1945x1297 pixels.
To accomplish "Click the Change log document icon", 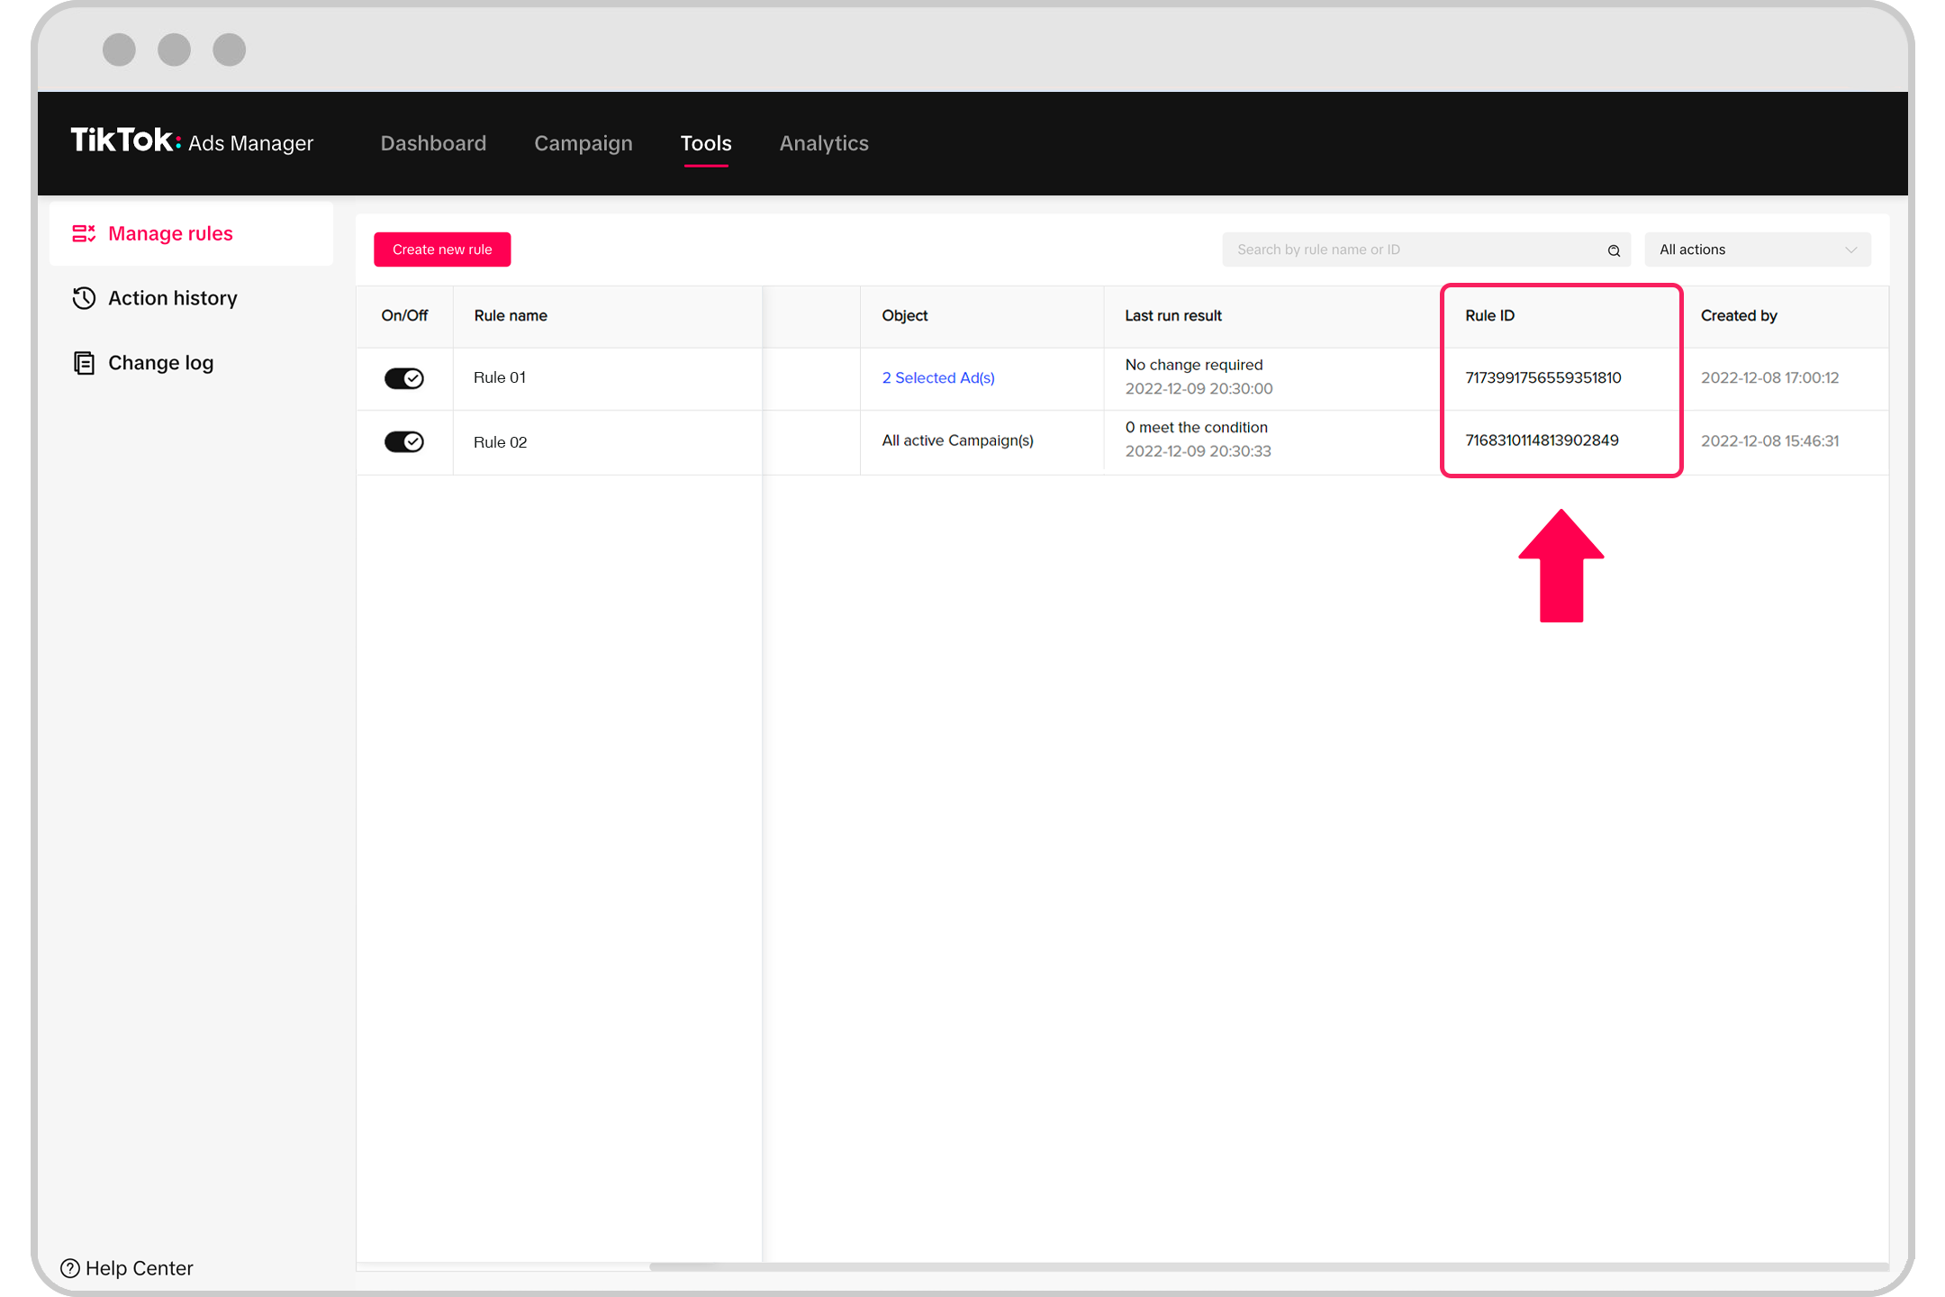I will (84, 363).
